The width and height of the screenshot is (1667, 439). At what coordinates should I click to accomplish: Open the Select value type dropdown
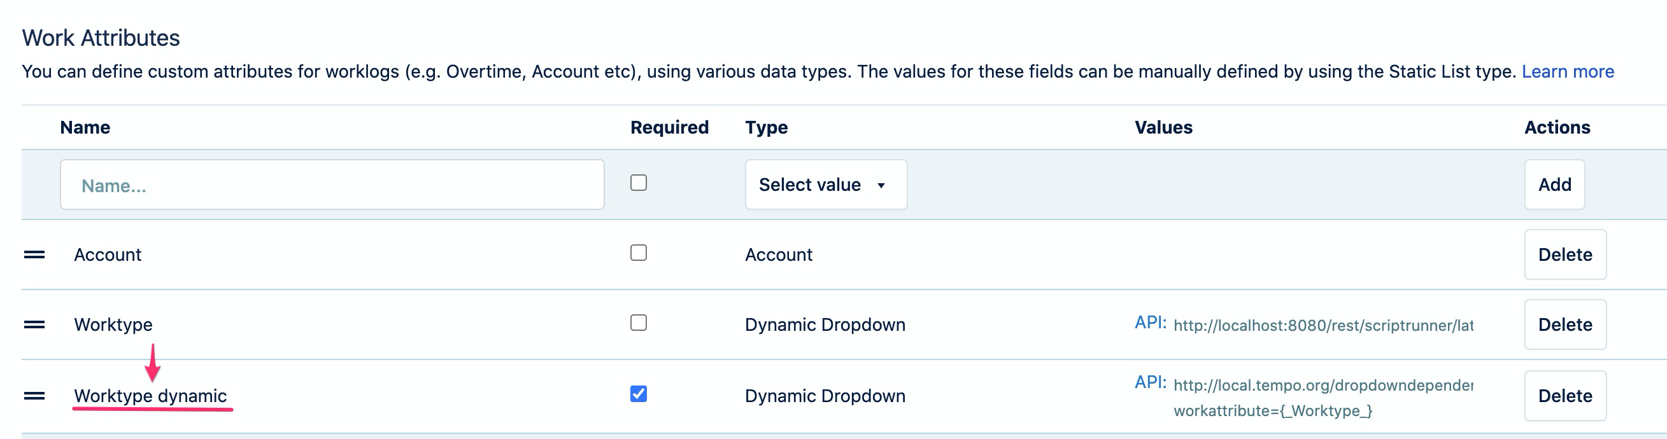[825, 185]
